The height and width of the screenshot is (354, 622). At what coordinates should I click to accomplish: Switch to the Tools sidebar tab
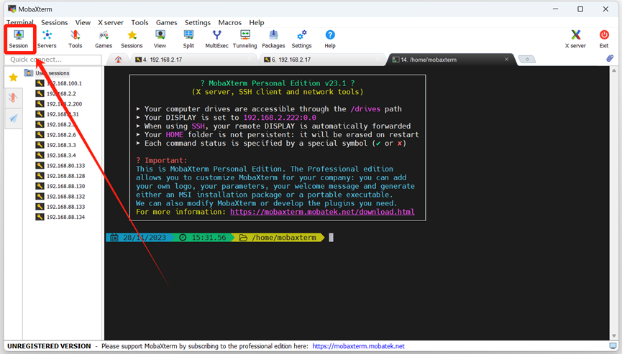(13, 98)
